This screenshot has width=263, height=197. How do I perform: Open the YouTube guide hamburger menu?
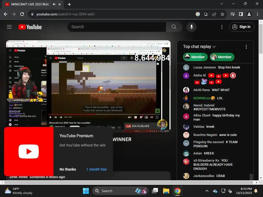point(9,27)
